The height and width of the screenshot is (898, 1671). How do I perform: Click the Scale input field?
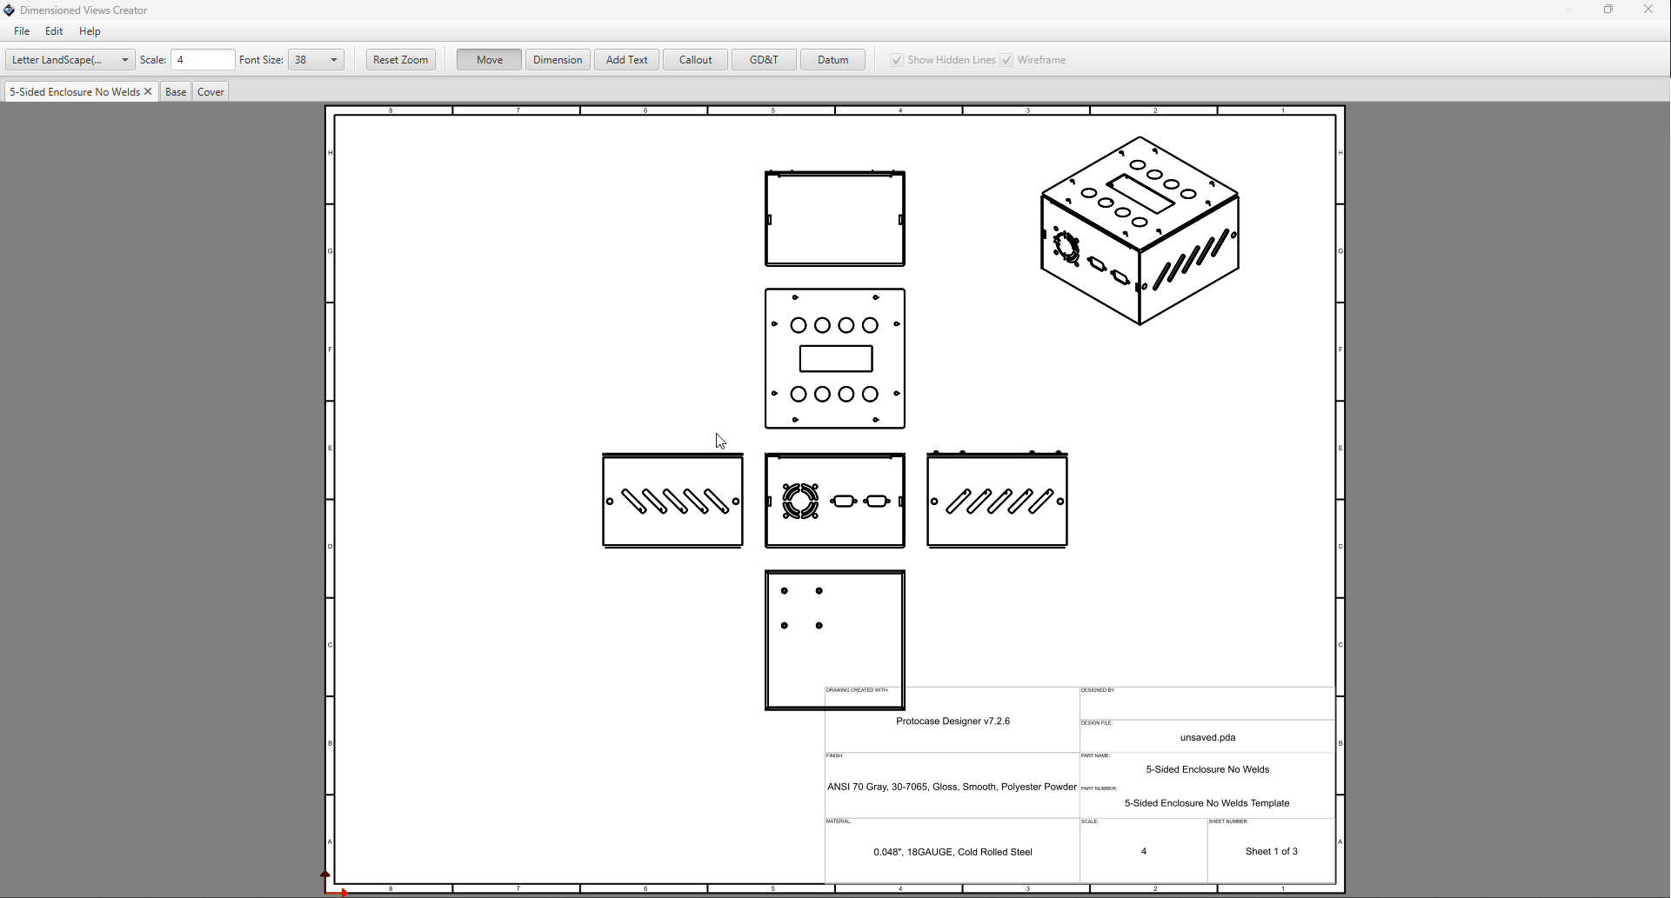pyautogui.click(x=203, y=60)
